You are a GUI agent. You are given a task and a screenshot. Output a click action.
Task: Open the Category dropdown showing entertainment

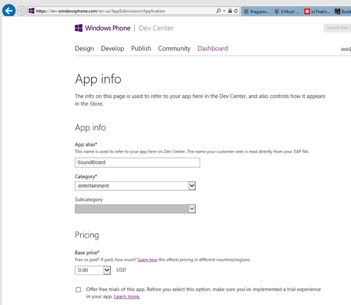[135, 186]
